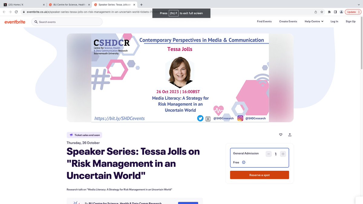This screenshot has height=204, width=363.
Task: Click the organiser name BU Centre for Science
Action: [x=125, y=203]
